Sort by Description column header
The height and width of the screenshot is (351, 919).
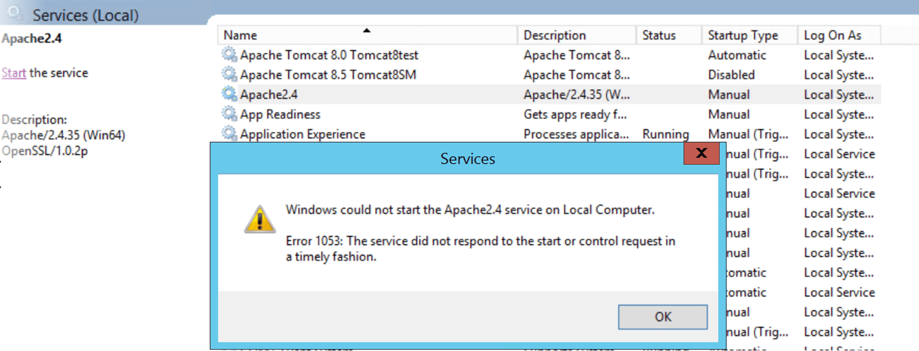tap(576, 35)
